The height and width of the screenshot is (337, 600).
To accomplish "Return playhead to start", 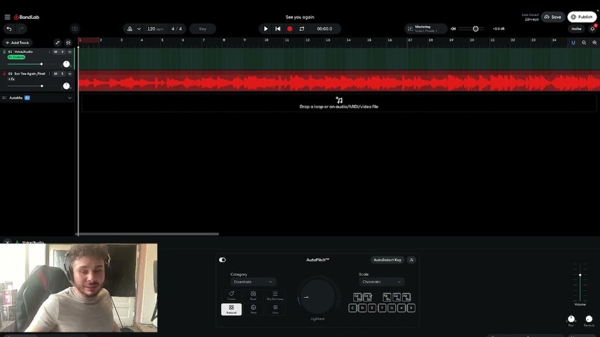I will click(x=278, y=29).
